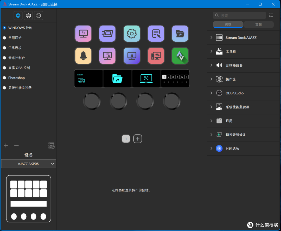Screen dimensions: 281x231
Task: Select the yellow bell notification key
Action: (83, 56)
